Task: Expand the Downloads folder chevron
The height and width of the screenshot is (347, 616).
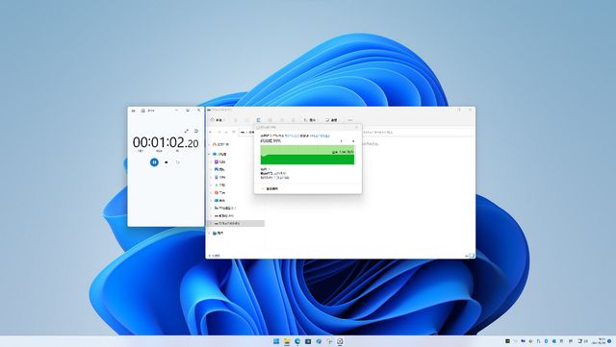Action: click(211, 185)
